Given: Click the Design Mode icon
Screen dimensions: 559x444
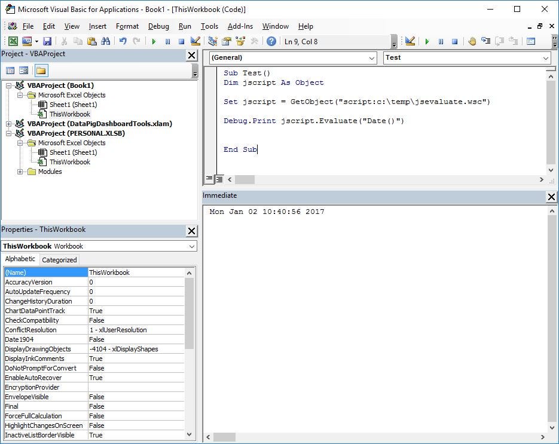Looking at the screenshot, I should coord(196,41).
